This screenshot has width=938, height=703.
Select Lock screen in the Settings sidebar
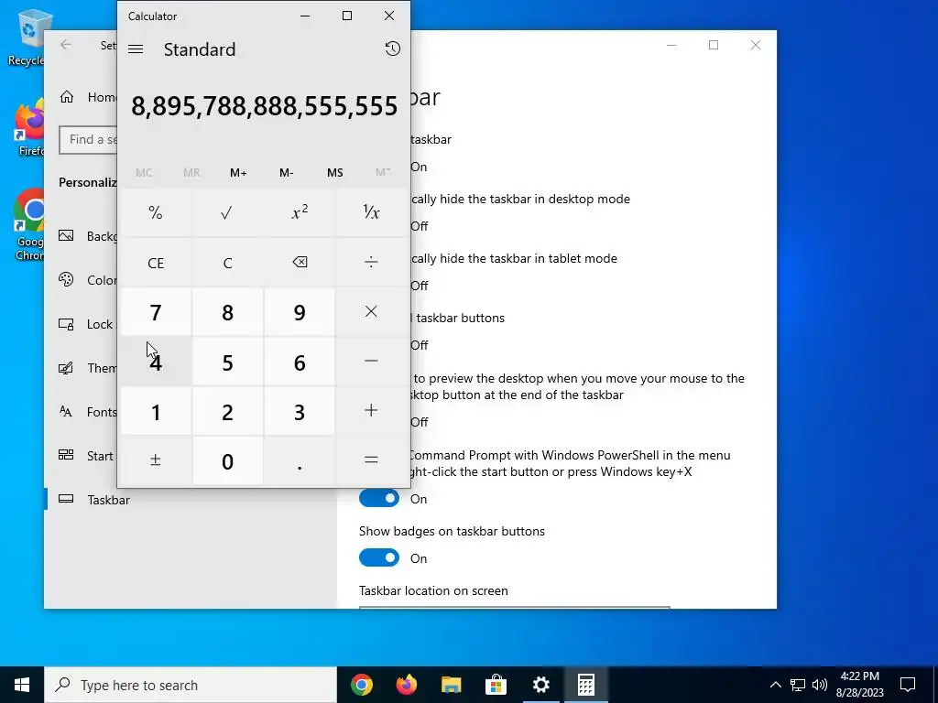[81, 324]
